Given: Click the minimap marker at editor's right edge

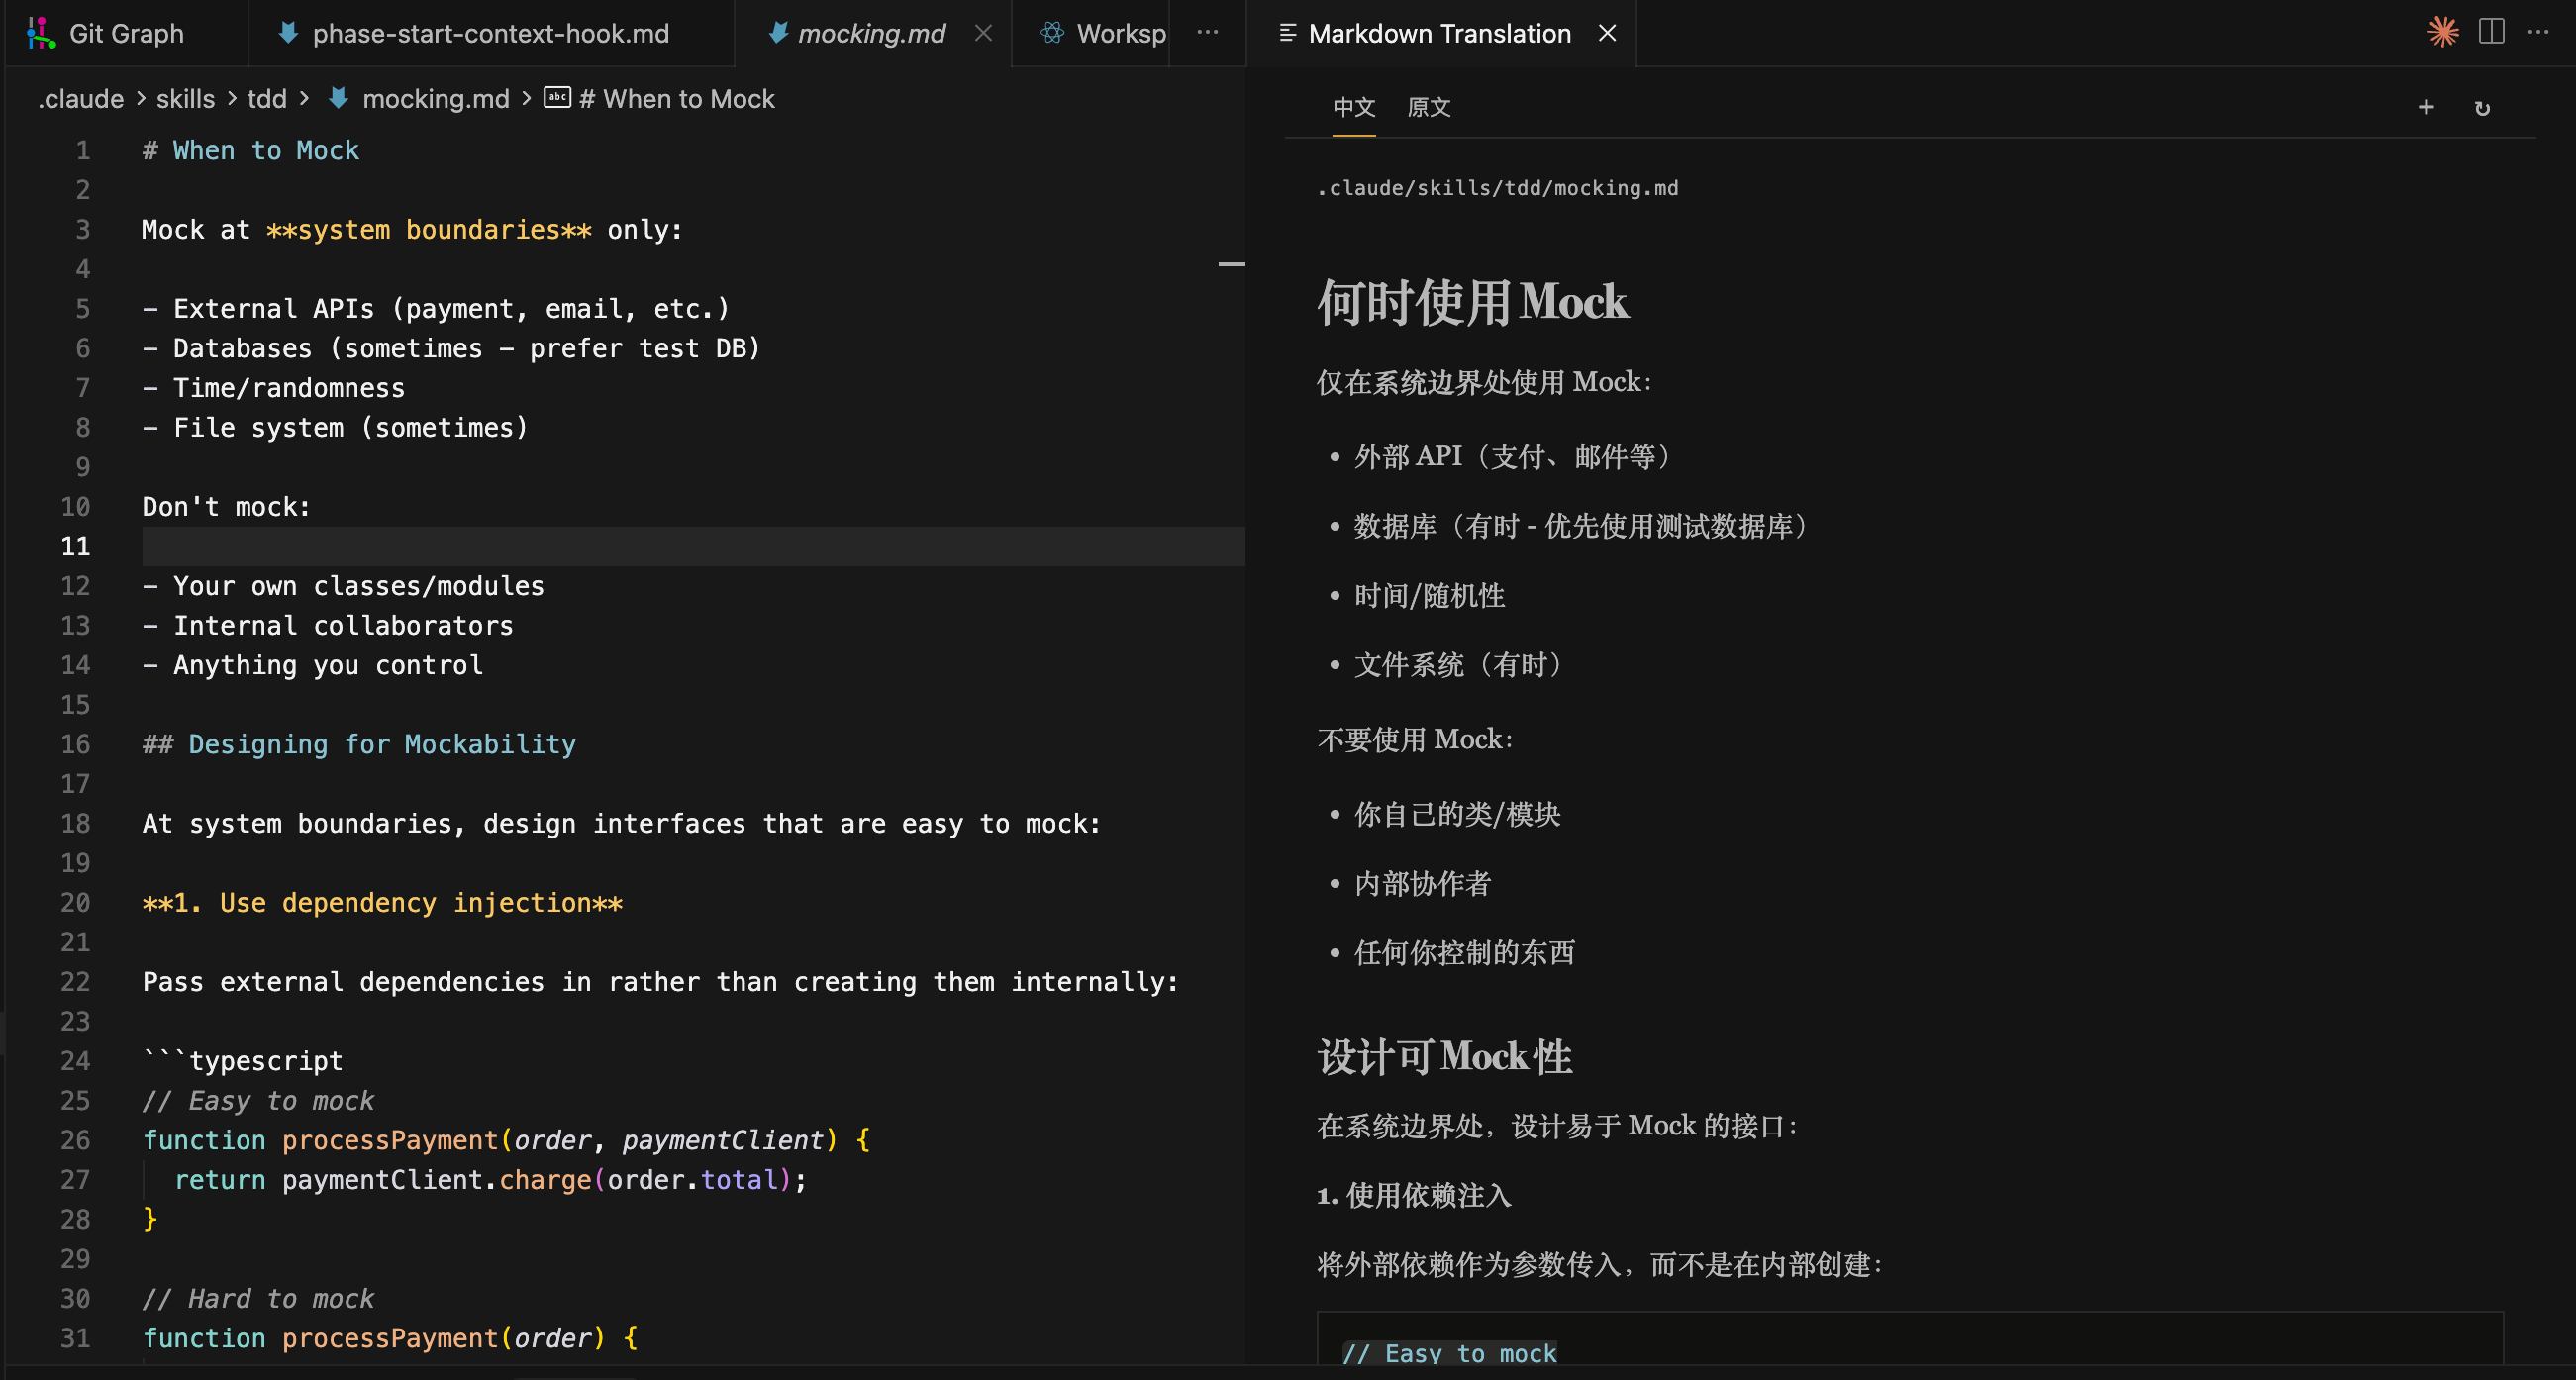Looking at the screenshot, I should coord(1231,264).
